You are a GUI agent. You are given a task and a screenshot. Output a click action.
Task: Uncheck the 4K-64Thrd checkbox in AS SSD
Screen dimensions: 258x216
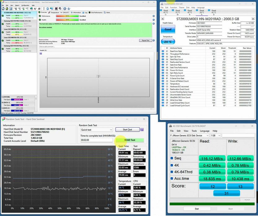coord(172,172)
